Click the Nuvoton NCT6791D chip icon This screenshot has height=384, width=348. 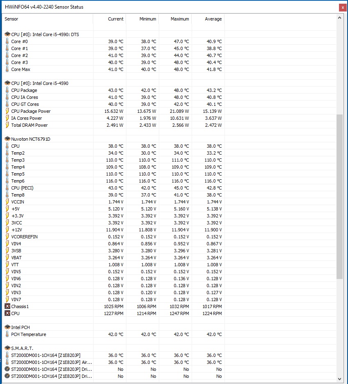[x=7, y=139]
